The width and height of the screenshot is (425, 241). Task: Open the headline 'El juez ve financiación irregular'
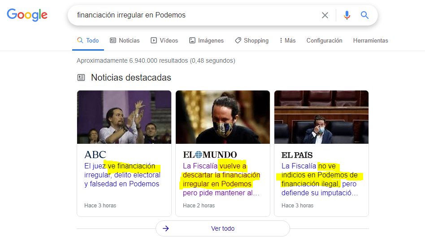click(122, 175)
